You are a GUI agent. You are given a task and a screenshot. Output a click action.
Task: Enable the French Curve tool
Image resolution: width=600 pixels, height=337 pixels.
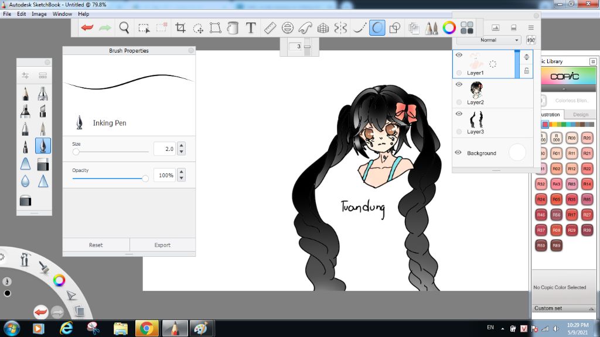305,27
